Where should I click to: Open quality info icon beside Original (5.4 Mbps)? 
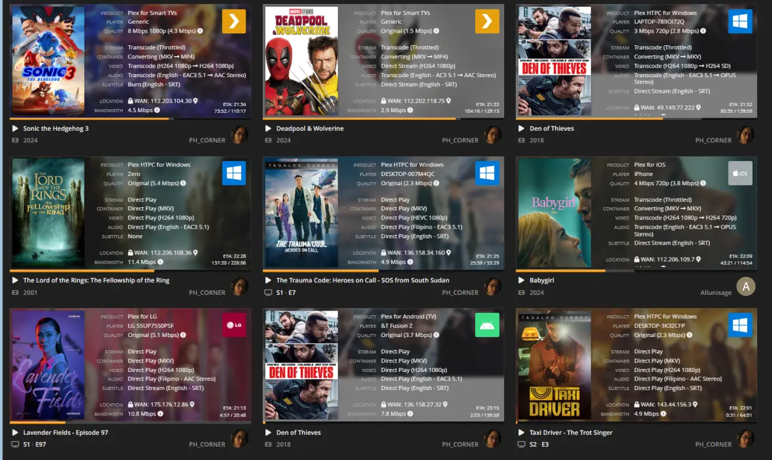[x=183, y=183]
